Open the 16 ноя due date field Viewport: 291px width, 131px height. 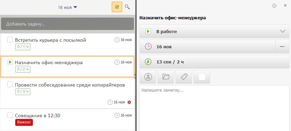207,47
